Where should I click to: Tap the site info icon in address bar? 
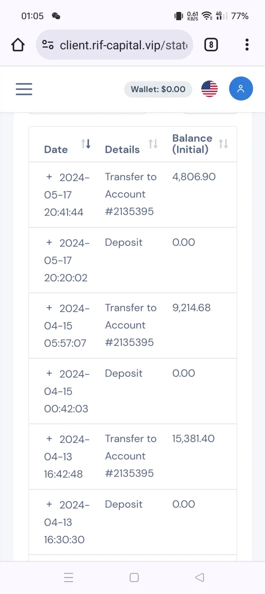[48, 45]
